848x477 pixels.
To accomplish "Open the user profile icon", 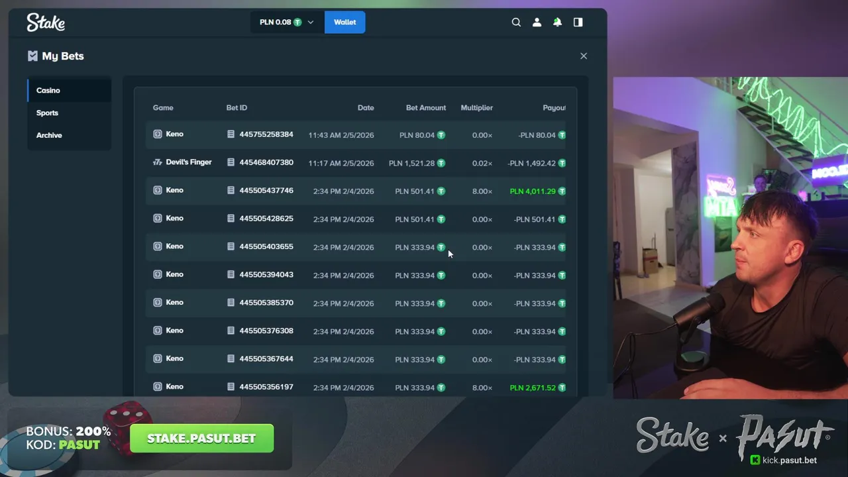I will coord(537,22).
